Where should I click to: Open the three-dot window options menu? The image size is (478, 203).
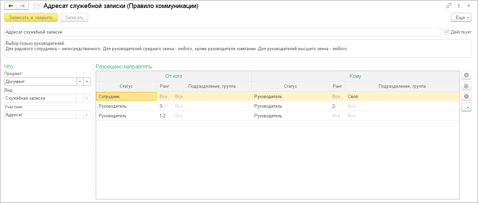tap(459, 6)
